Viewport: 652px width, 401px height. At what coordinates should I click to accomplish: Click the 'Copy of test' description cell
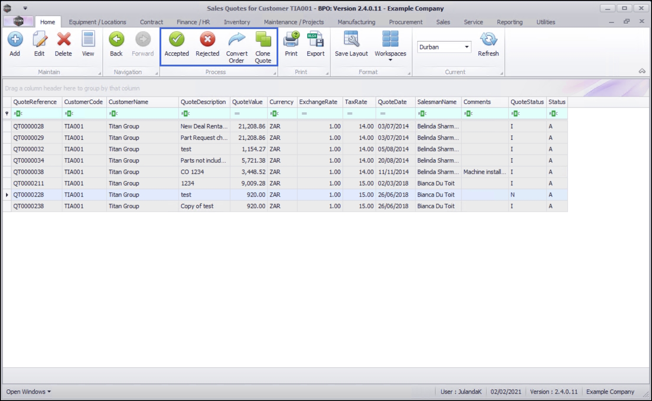tap(204, 206)
